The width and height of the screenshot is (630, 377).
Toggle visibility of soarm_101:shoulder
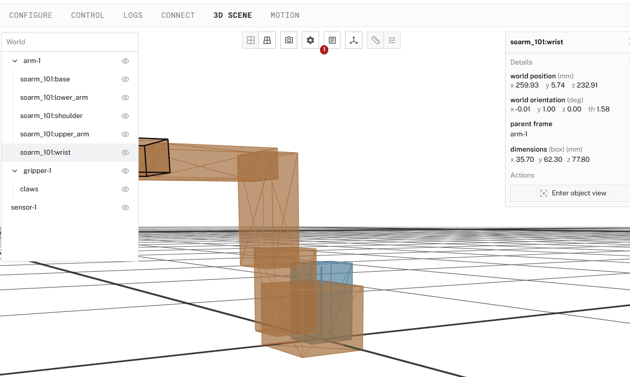click(x=125, y=116)
